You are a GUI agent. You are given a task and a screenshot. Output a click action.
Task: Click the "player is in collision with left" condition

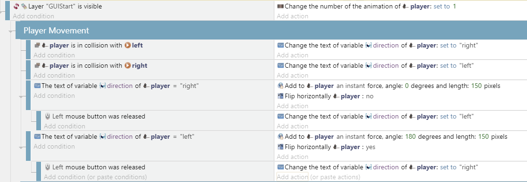(x=89, y=45)
